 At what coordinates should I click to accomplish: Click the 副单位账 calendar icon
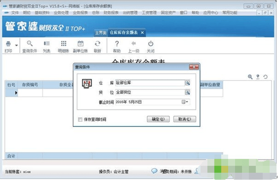pyautogui.click(x=80, y=43)
